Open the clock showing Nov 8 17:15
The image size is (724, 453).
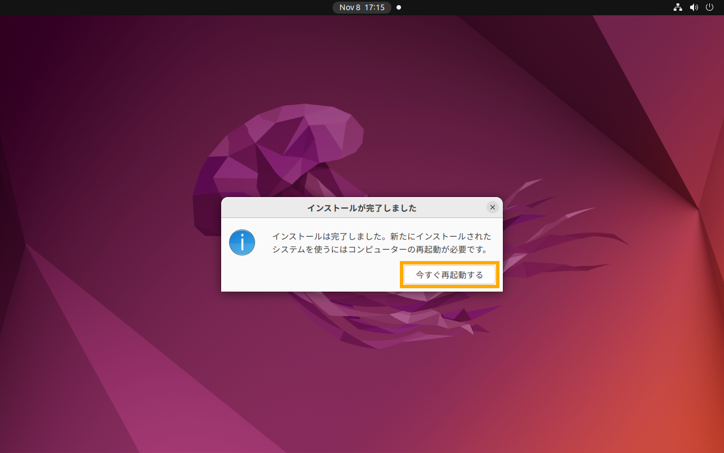[362, 7]
